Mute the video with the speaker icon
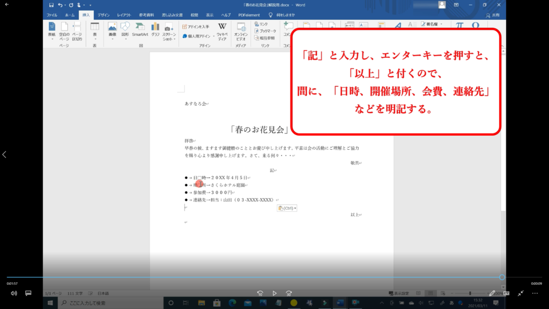 point(14,293)
